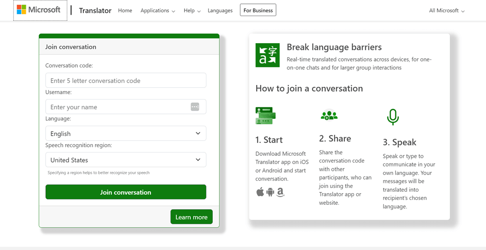This screenshot has width=486, height=250.
Task: Click the 'Username:' label
Action: [58, 92]
